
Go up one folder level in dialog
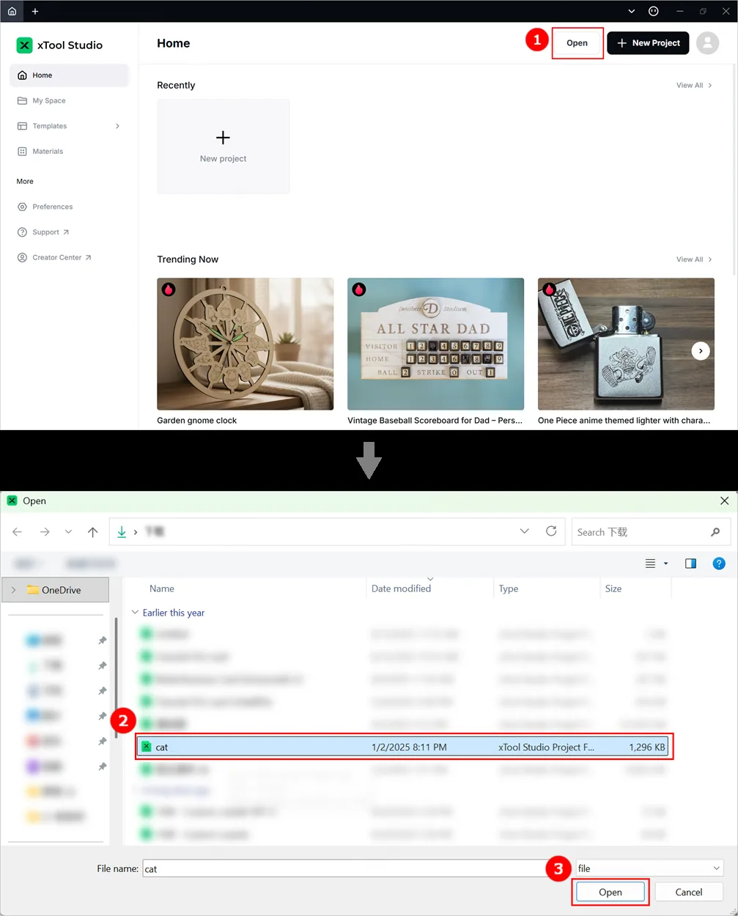92,532
